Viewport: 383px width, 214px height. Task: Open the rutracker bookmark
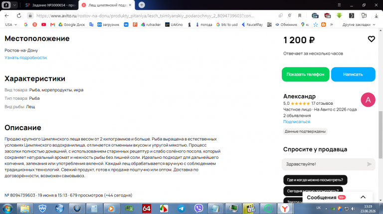tap(151, 24)
